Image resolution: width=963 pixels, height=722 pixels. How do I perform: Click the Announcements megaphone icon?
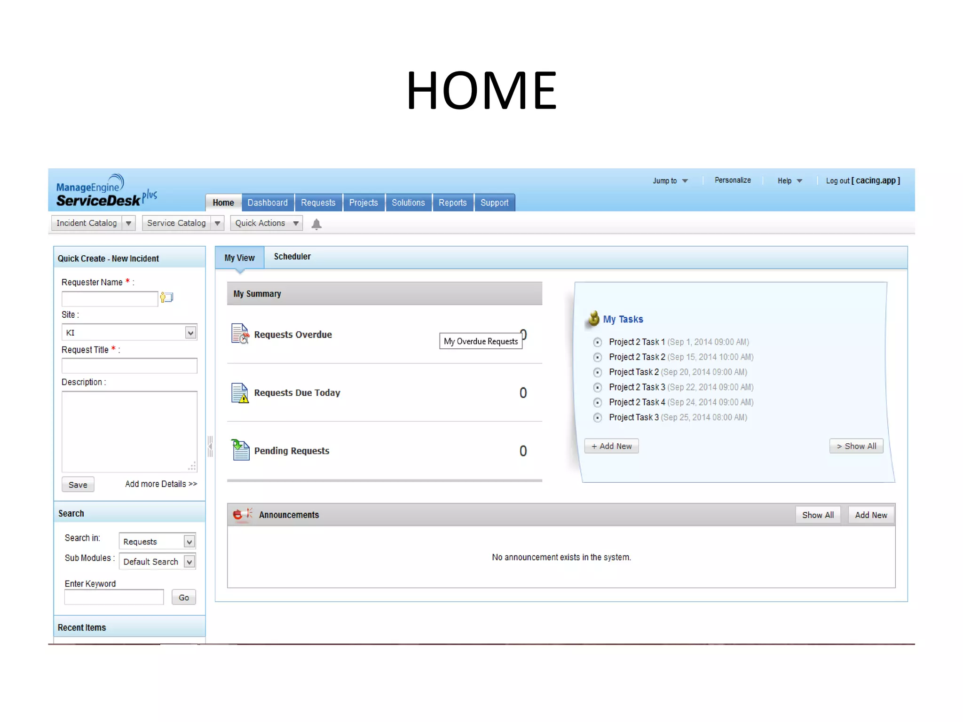pyautogui.click(x=242, y=514)
